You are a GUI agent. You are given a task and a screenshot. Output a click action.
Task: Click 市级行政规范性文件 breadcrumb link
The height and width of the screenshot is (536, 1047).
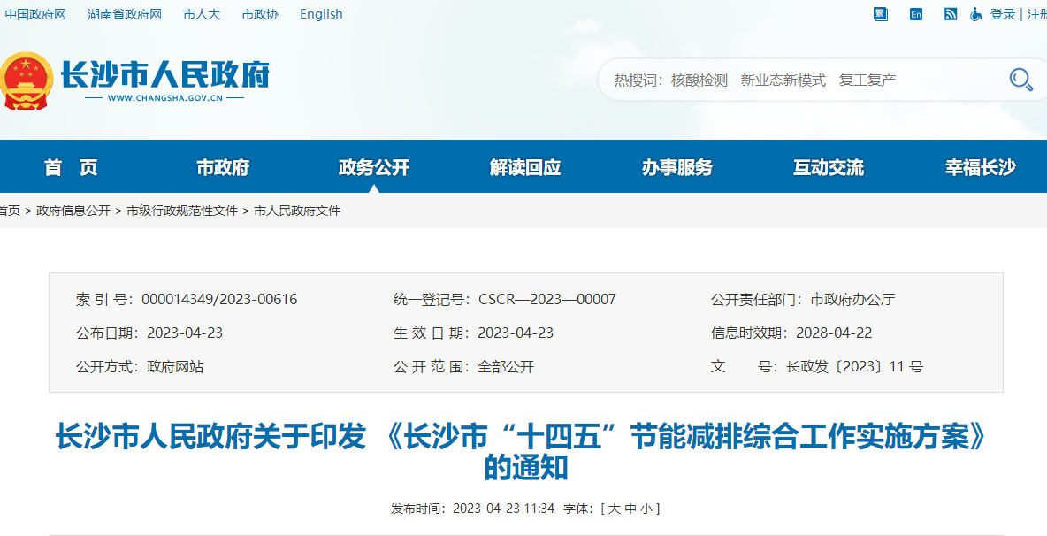[x=182, y=211]
